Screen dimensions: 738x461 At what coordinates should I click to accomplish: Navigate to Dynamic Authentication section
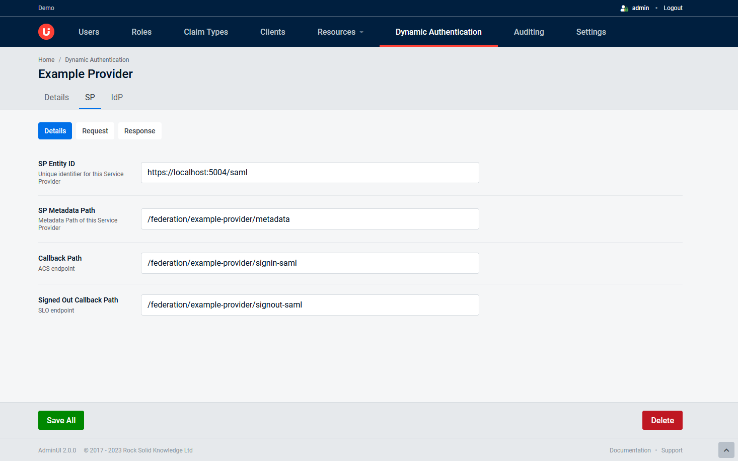coord(438,32)
